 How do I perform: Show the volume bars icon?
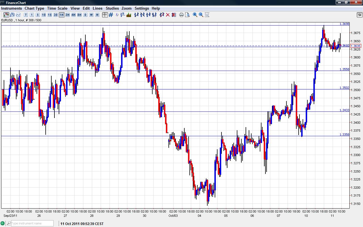click(129, 15)
